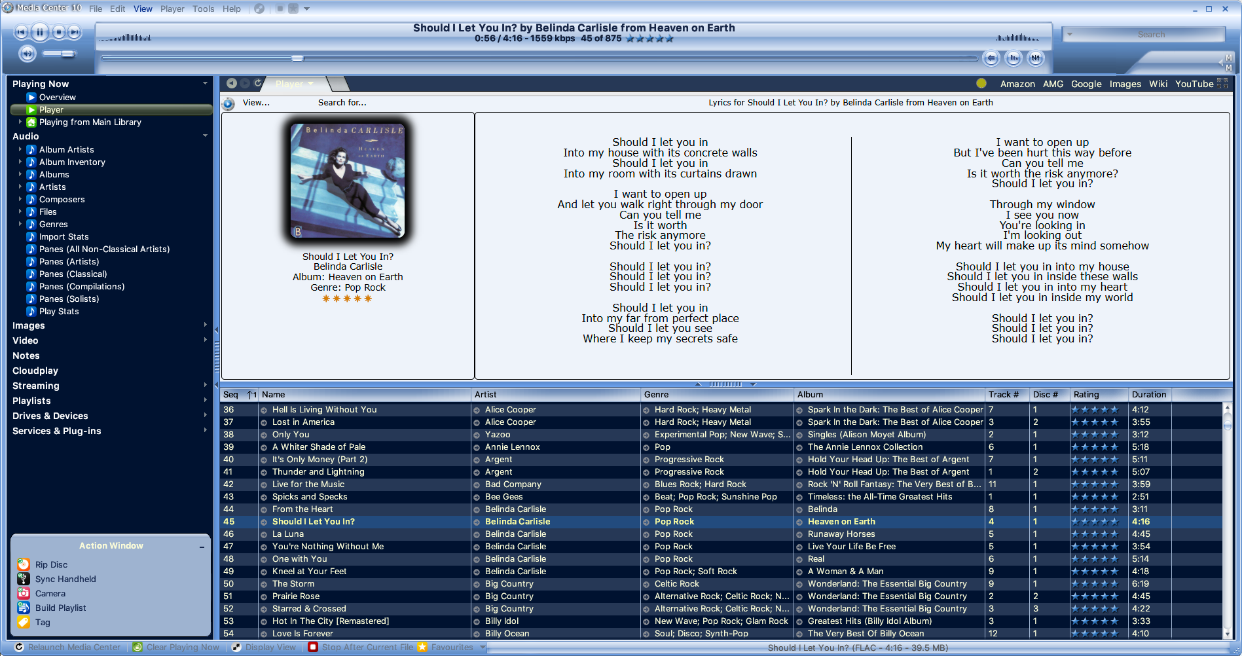Image resolution: width=1242 pixels, height=656 pixels.
Task: Skip to the next track
Action: point(75,32)
